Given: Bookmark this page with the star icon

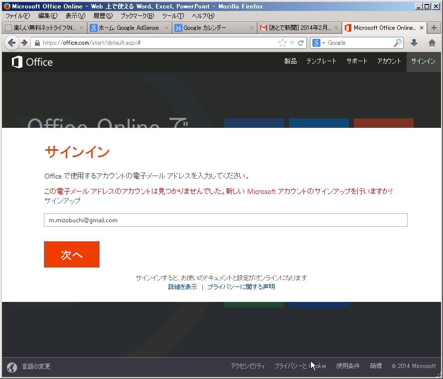Looking at the screenshot, I should [282, 43].
